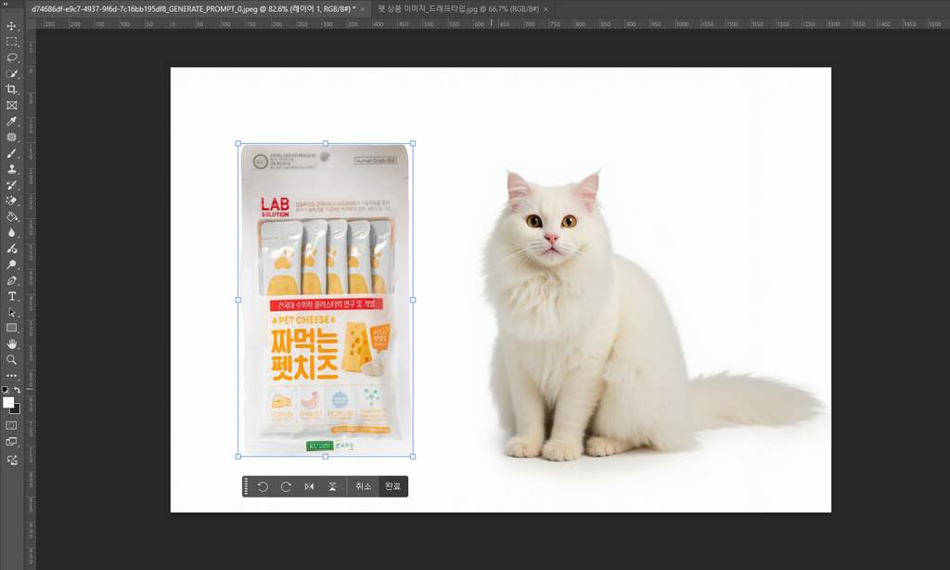Close the GENERATE_PROMPT_0.jpeg document tab

pyautogui.click(x=363, y=9)
